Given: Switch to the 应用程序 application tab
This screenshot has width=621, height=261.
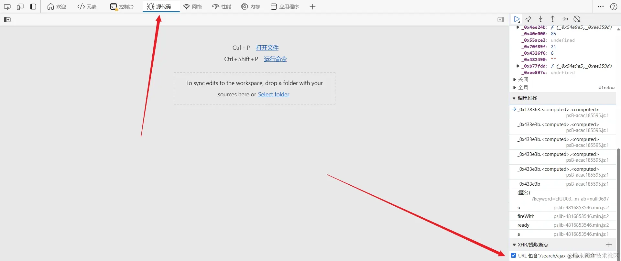Looking at the screenshot, I should pos(285,6).
